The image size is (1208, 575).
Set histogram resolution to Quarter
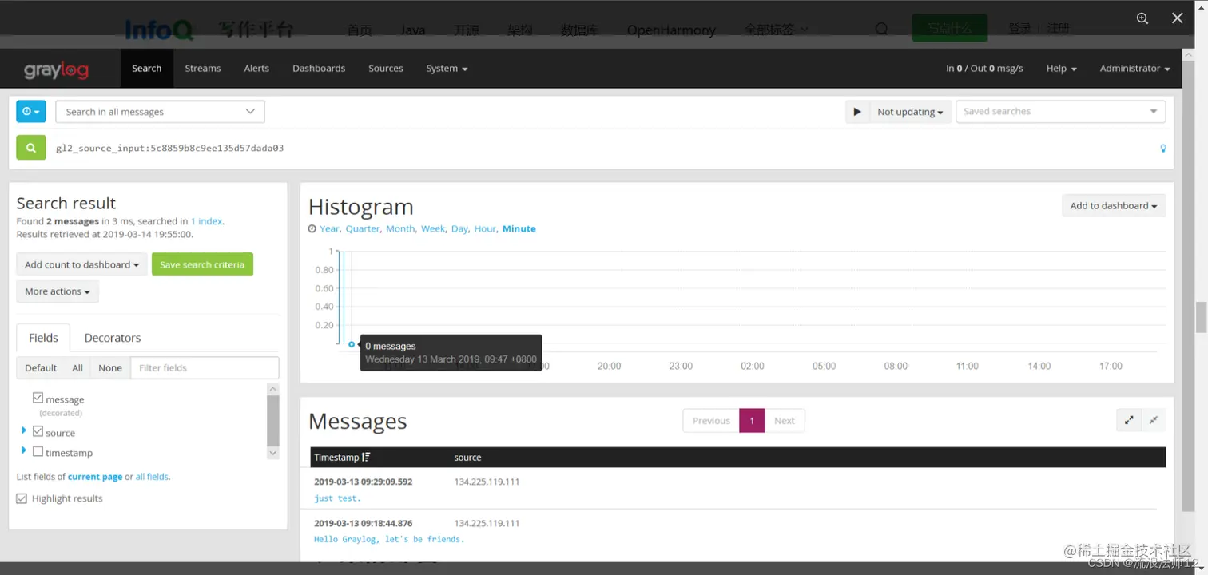tap(363, 228)
